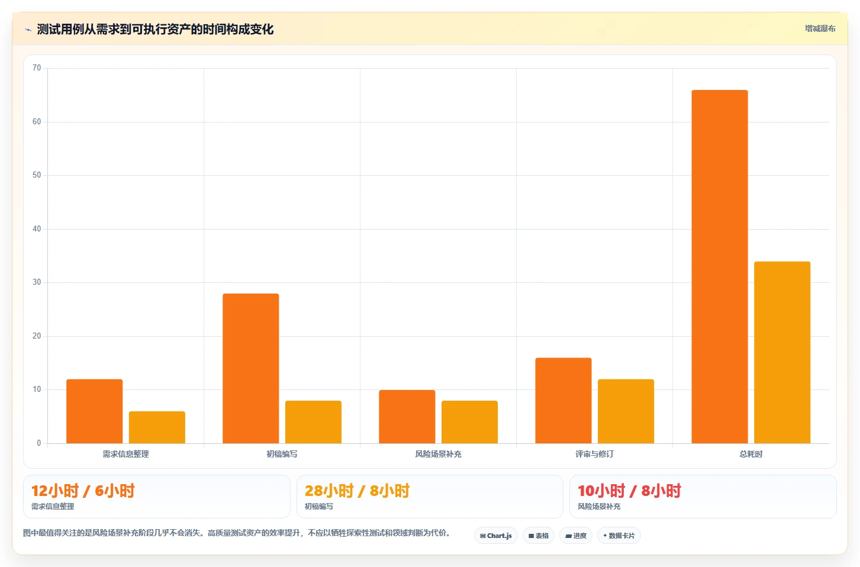Image resolution: width=860 pixels, height=567 pixels.
Task: Click the 进度 tag
Action: (576, 536)
